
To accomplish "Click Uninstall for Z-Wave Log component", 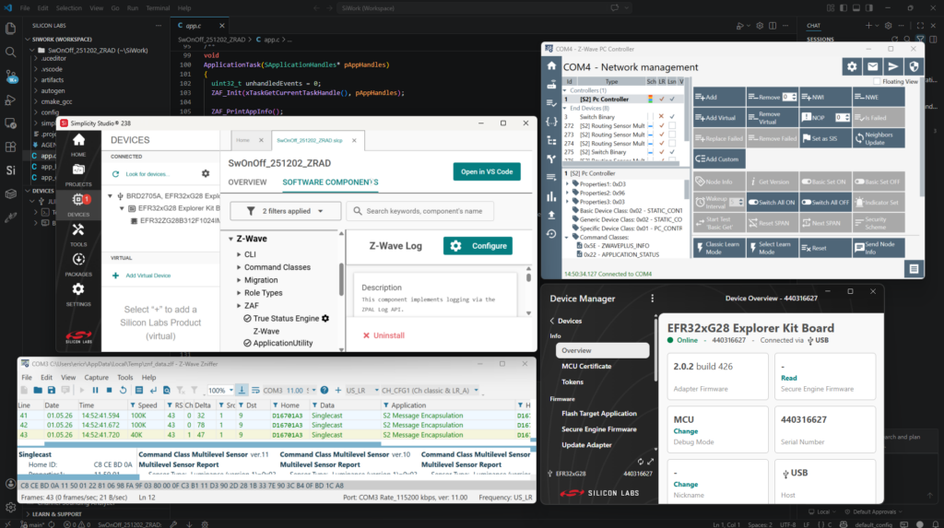I will (383, 335).
